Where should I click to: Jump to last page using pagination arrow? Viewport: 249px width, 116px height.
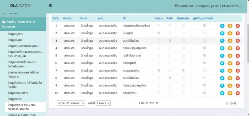[235, 103]
